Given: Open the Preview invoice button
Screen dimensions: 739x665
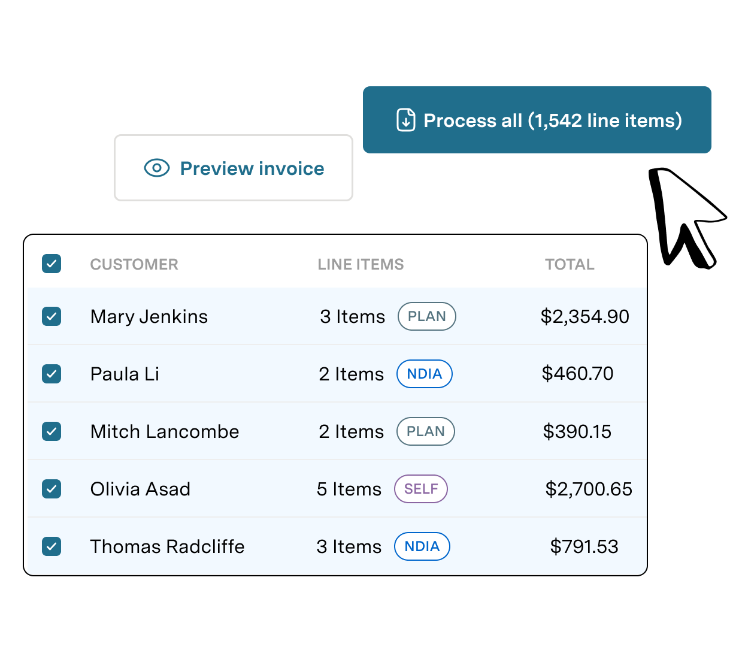Looking at the screenshot, I should (x=234, y=168).
